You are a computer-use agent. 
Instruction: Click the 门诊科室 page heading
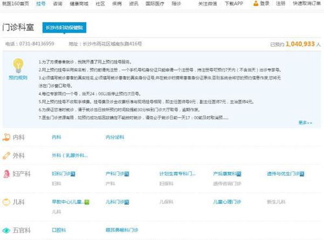(18, 27)
